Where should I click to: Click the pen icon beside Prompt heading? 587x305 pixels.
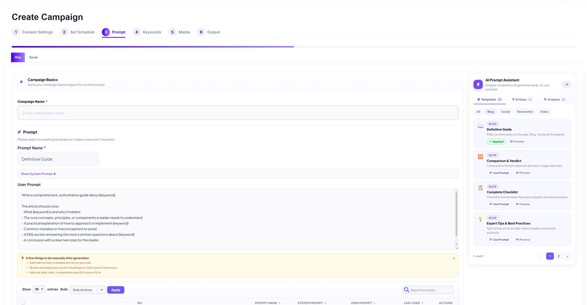[19, 132]
